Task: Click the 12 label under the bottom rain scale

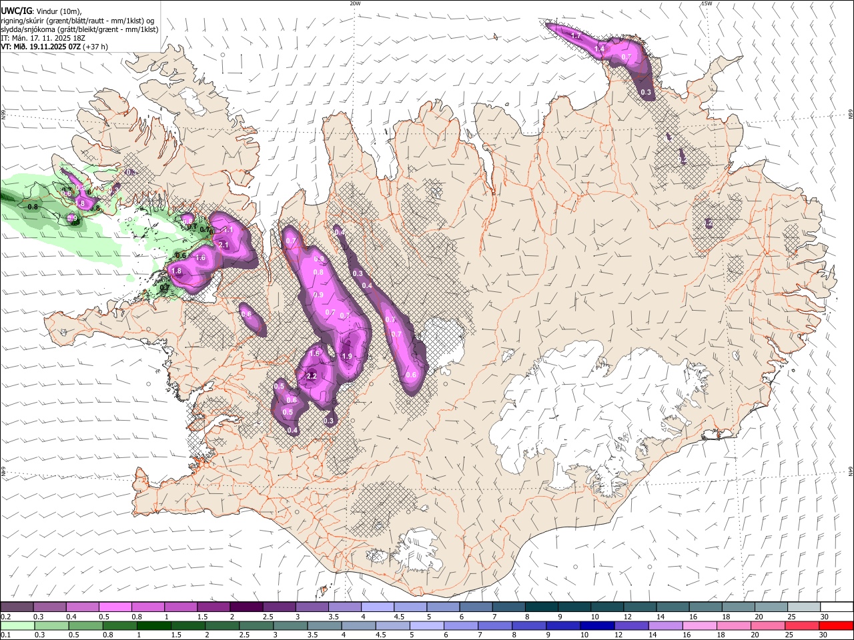Action: point(618,635)
